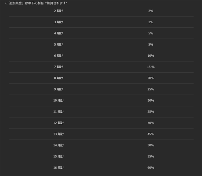Select the 15 賭け row label
Screen dimensions: 202x176
(59, 156)
